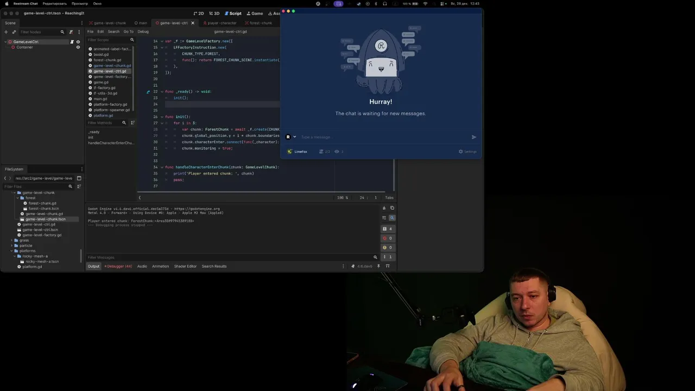Click the override indicator icon on line 22
Viewport: 695px width, 391px height.
(148, 92)
